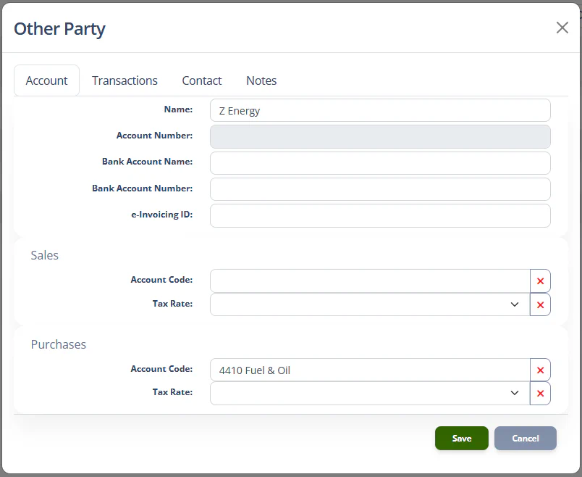
Task: Focus the Bank Account Name field
Action: click(380, 162)
